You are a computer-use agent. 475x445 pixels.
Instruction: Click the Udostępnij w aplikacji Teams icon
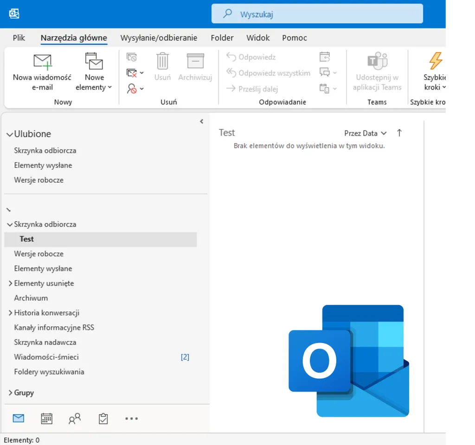377,61
